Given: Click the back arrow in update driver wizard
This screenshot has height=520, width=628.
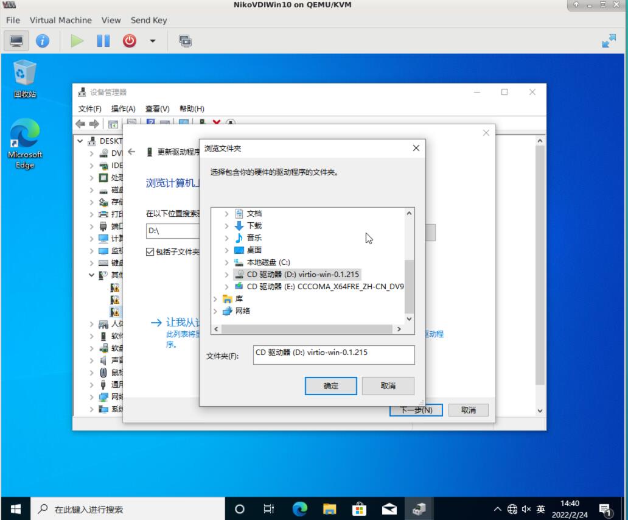Looking at the screenshot, I should [131, 152].
